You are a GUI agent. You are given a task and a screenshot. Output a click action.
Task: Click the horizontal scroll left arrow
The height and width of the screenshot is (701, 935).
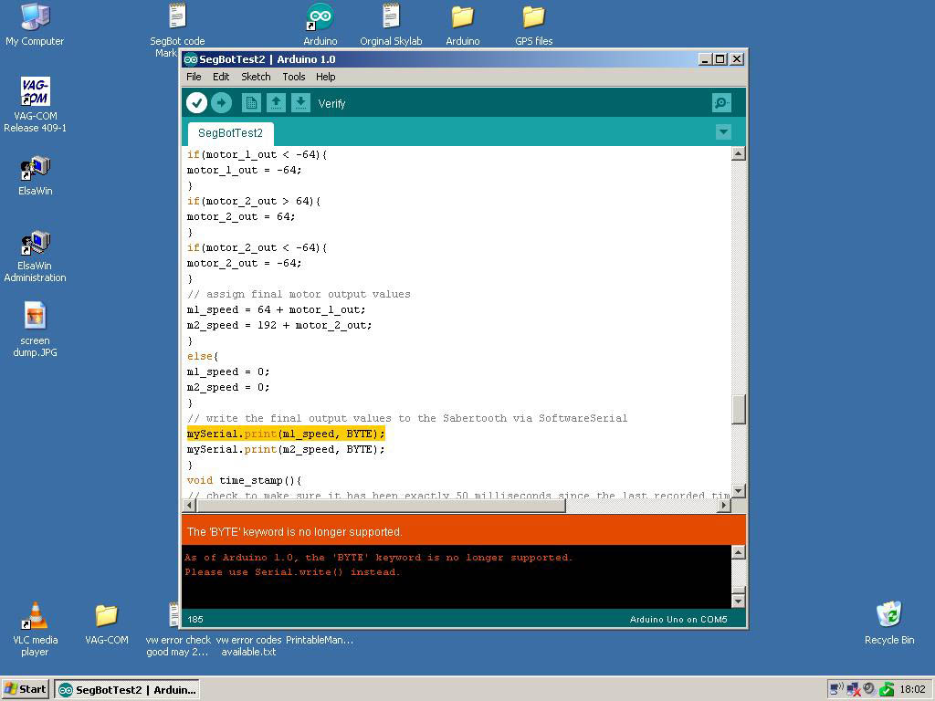189,506
